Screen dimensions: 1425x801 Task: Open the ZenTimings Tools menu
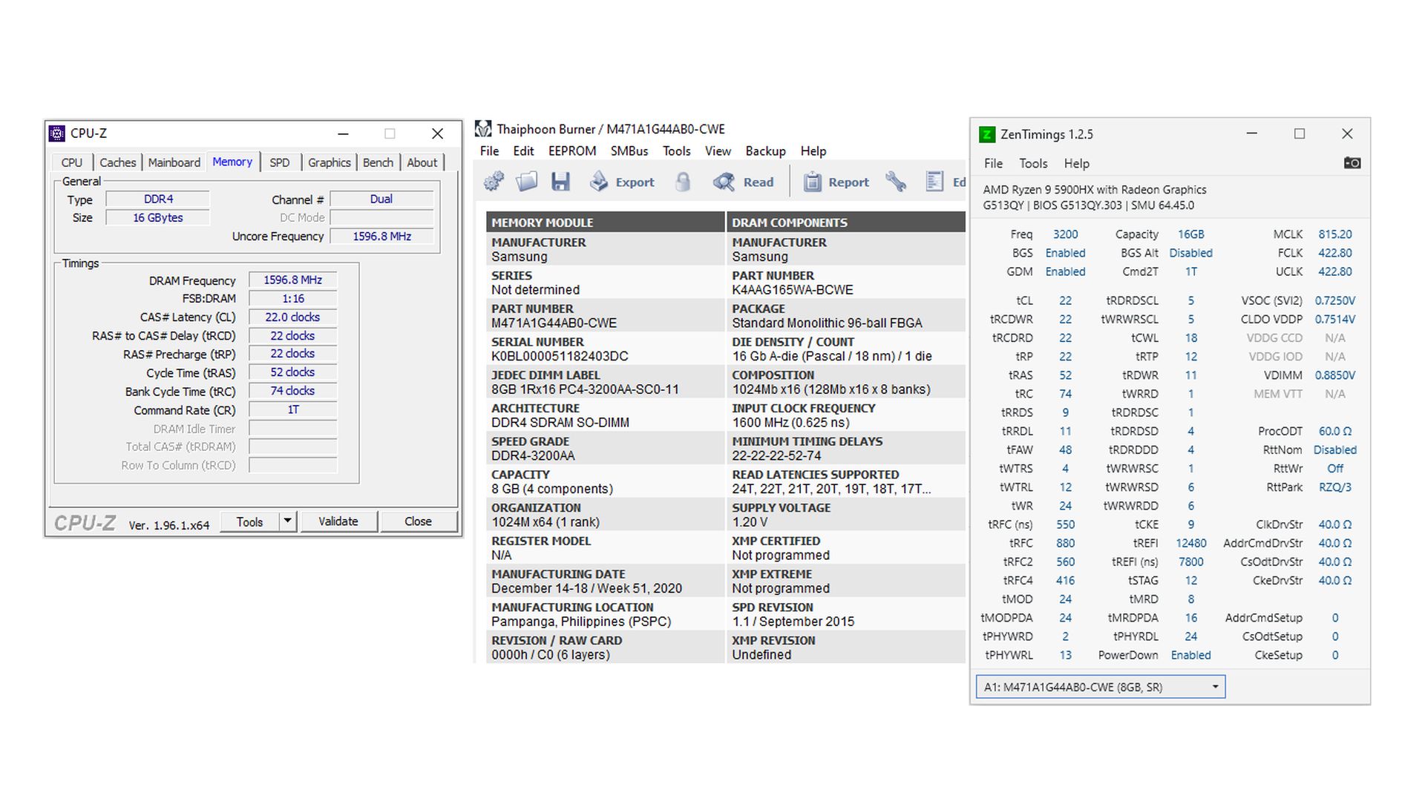(x=1032, y=163)
